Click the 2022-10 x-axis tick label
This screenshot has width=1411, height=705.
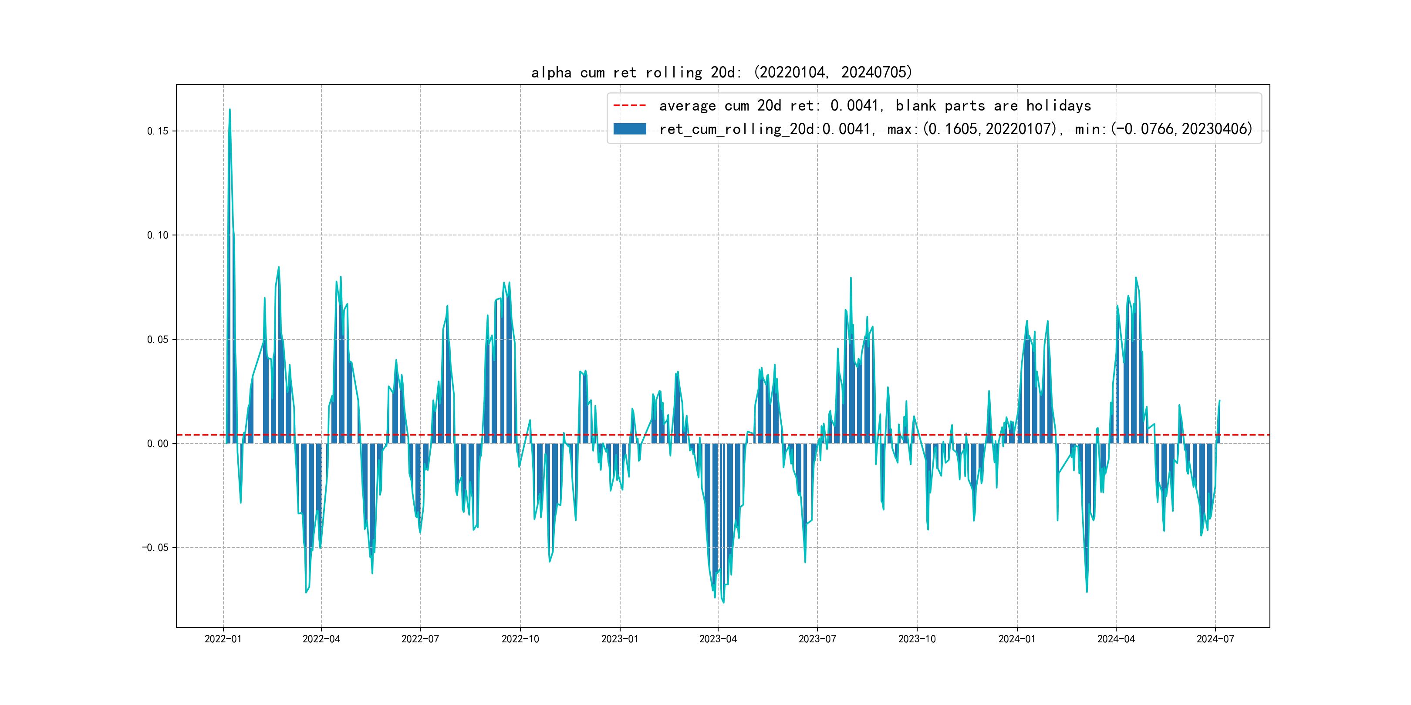click(520, 639)
